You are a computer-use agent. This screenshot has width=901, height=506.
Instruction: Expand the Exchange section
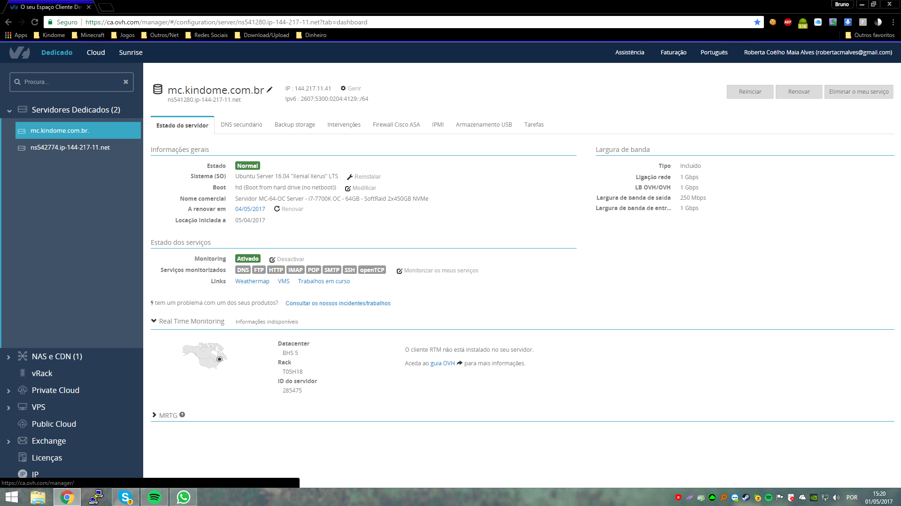point(8,441)
